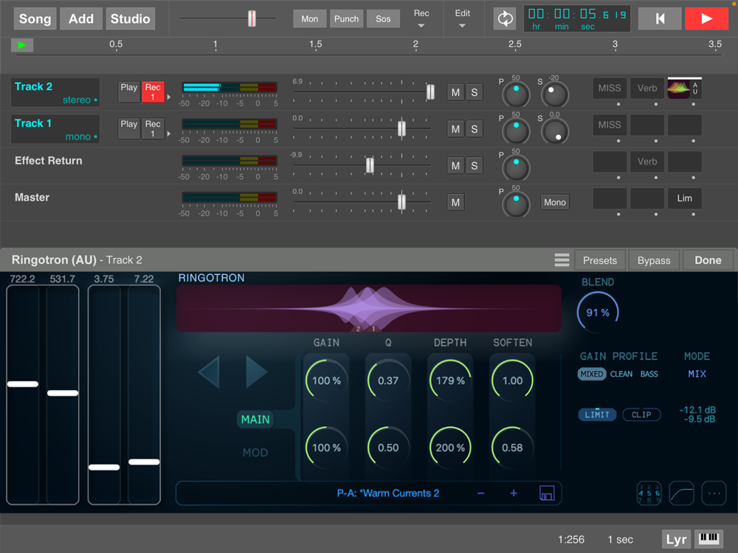The width and height of the screenshot is (738, 553).
Task: Toggle Mono on the Master channel
Action: tap(555, 202)
